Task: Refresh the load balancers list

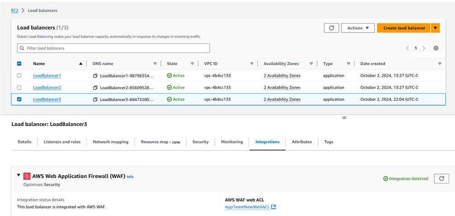Action: 332,28
